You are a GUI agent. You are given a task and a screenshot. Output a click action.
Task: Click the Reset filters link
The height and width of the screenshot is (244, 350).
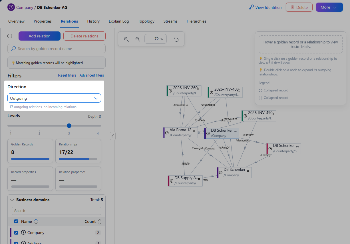[67, 75]
